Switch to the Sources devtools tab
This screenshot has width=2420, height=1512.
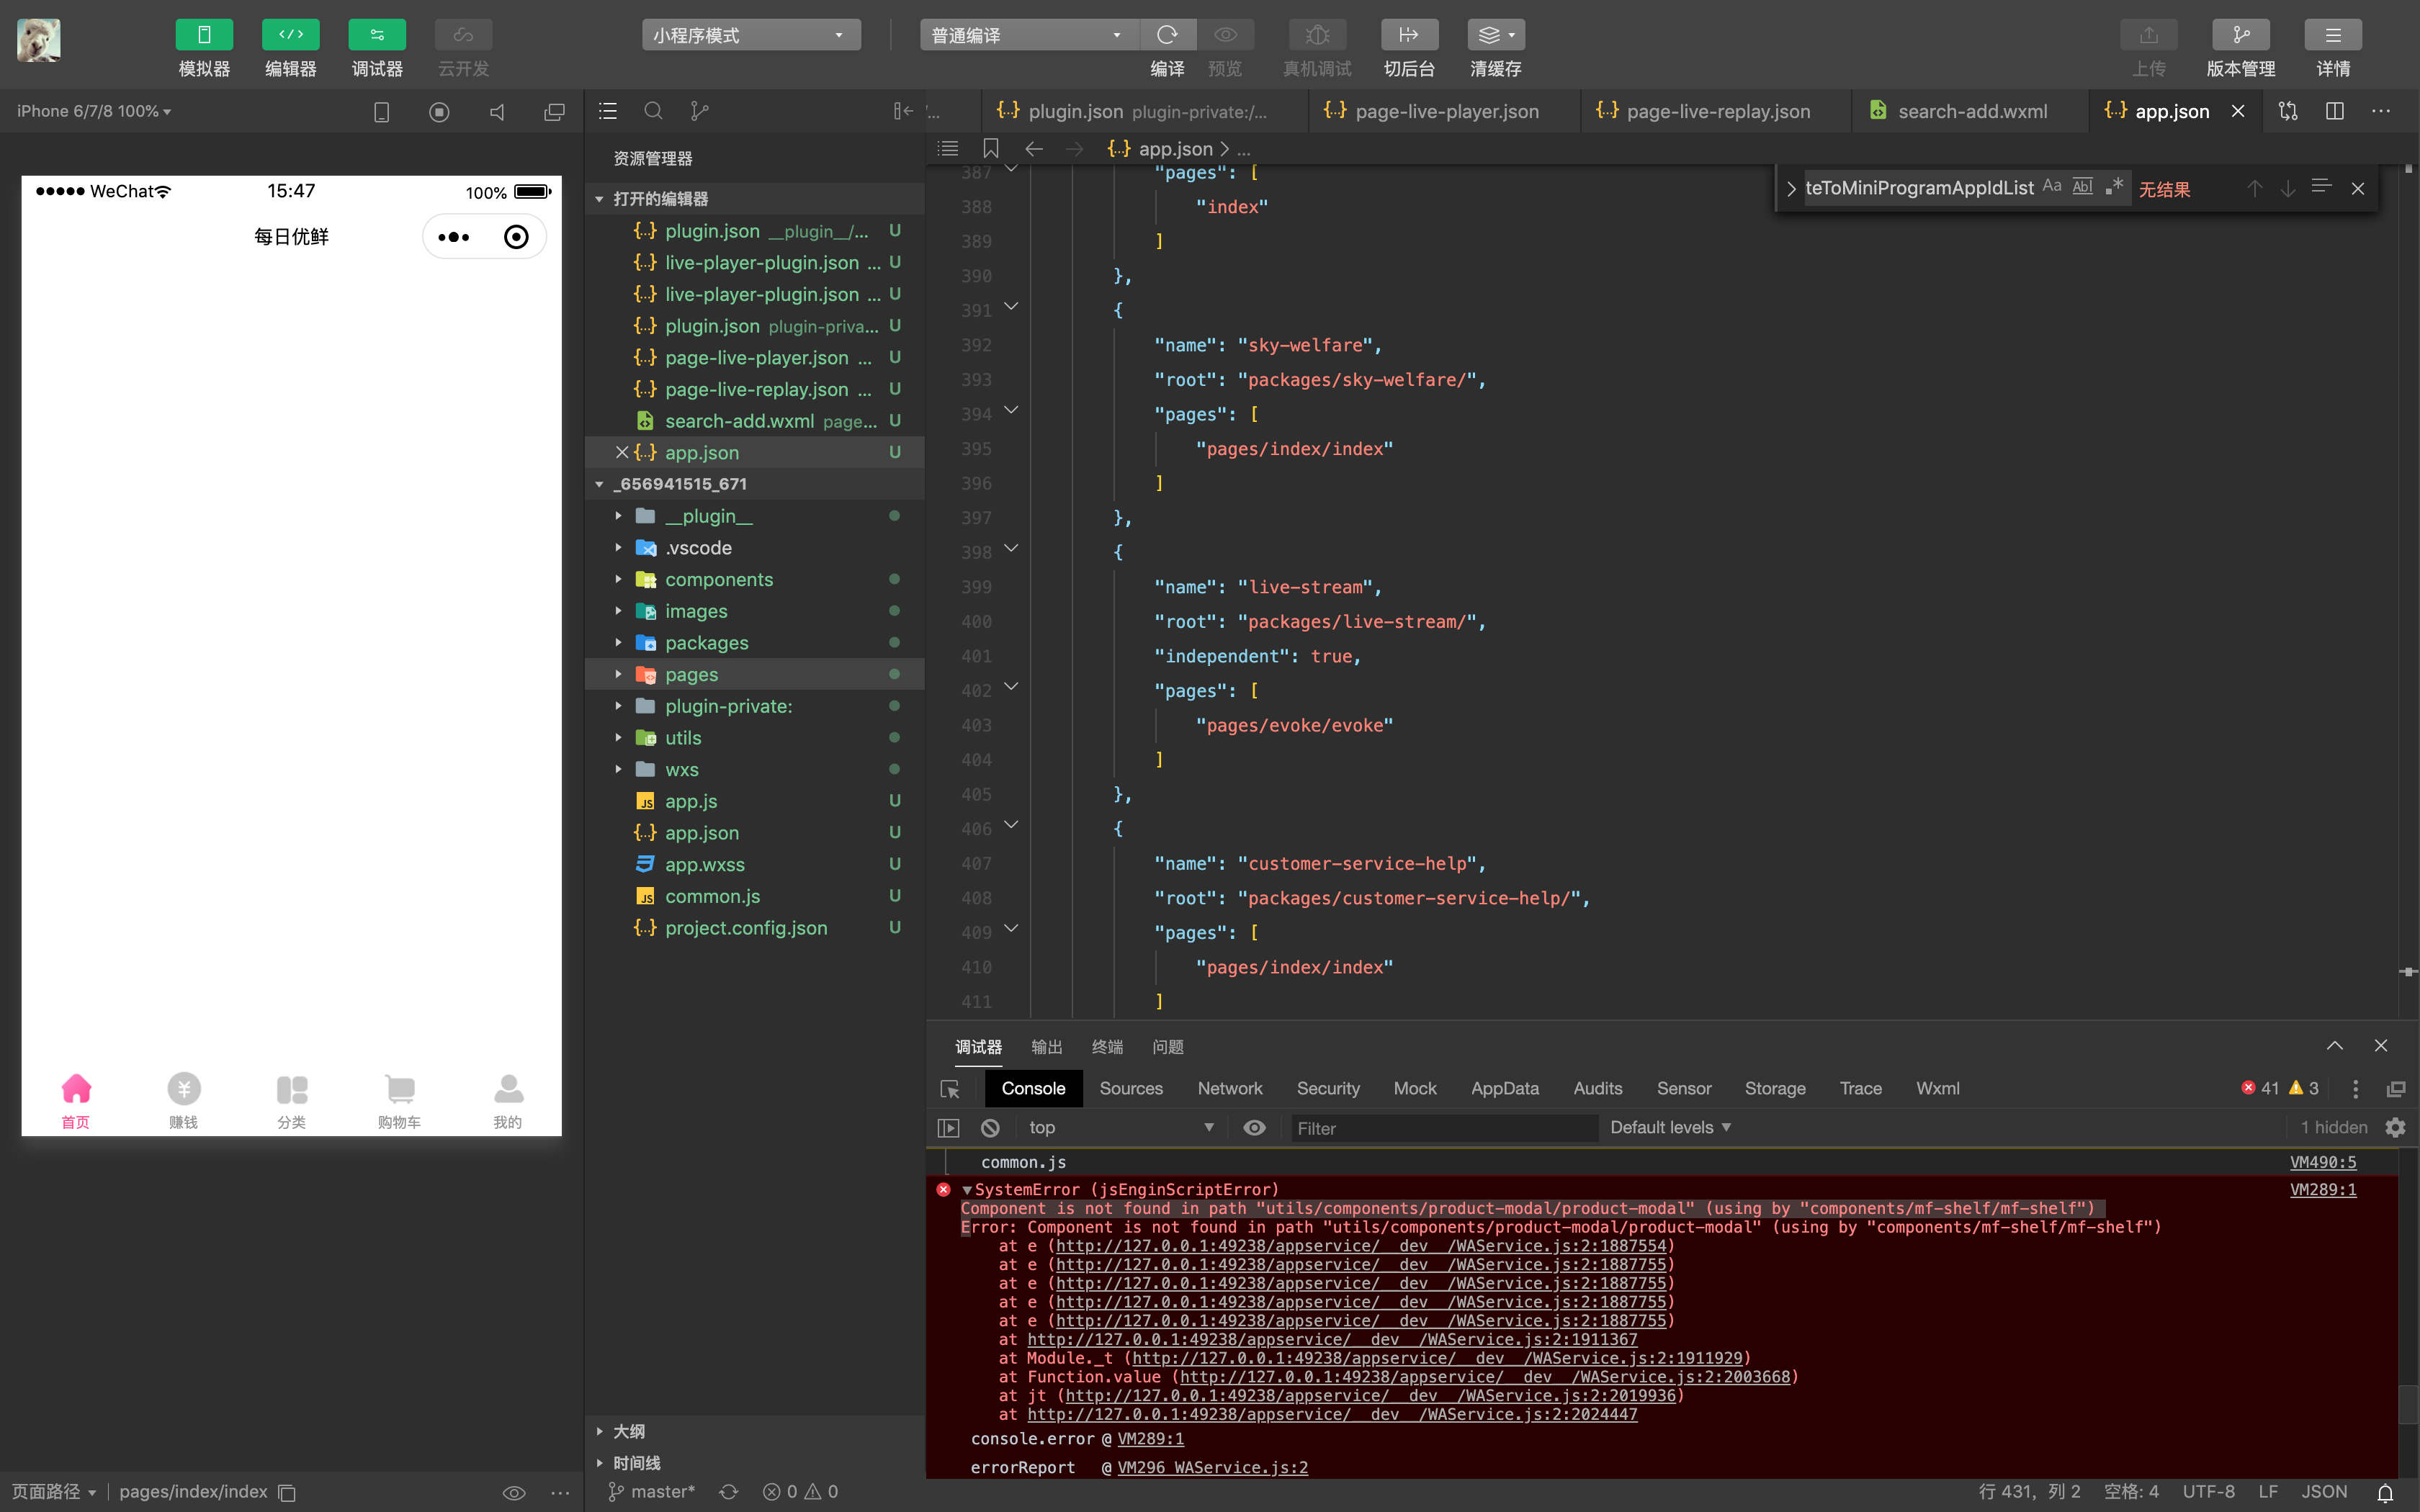[x=1131, y=1088]
